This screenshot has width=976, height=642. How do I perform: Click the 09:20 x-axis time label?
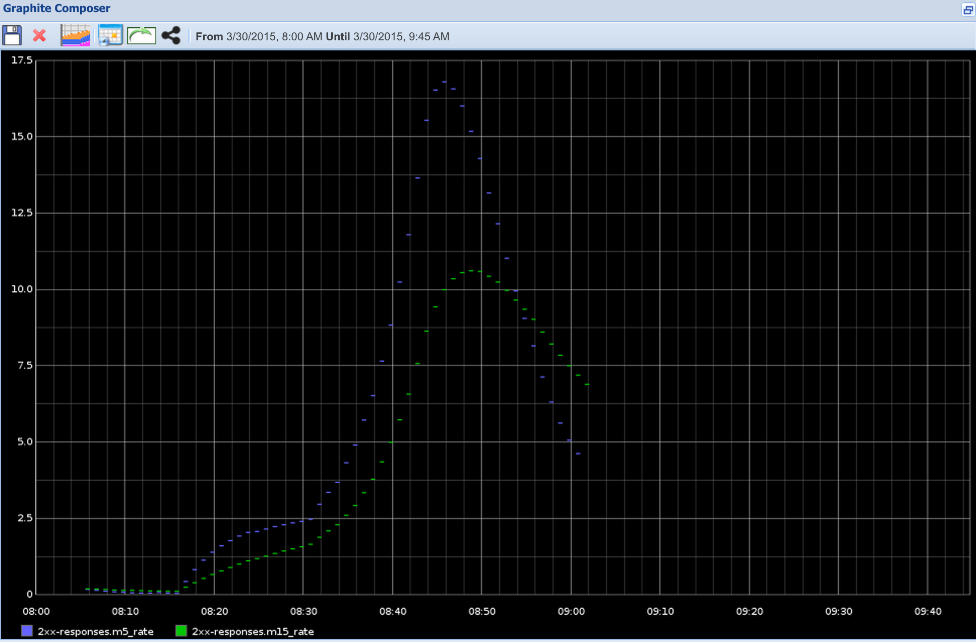click(750, 611)
